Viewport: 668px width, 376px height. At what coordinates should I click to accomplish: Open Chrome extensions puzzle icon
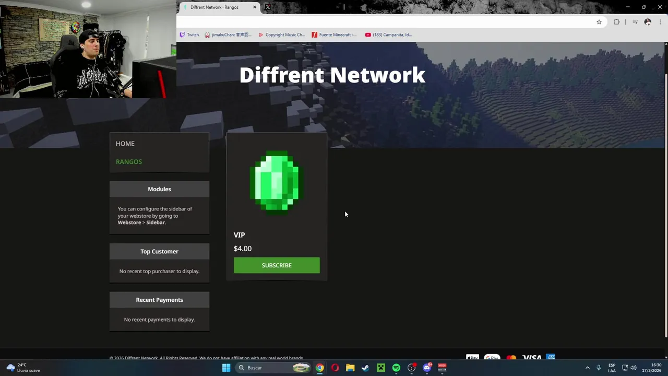(x=617, y=22)
